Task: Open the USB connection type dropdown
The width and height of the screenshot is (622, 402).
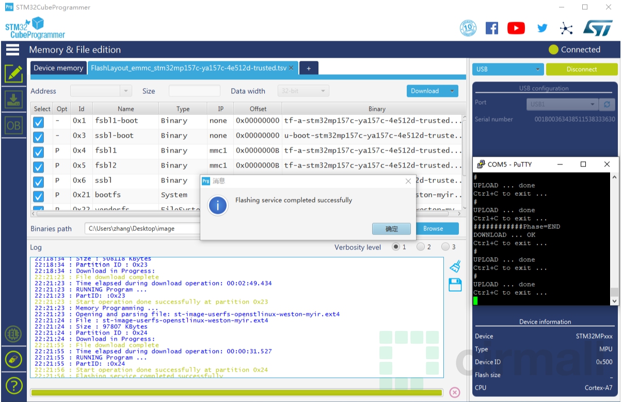Action: (508, 69)
